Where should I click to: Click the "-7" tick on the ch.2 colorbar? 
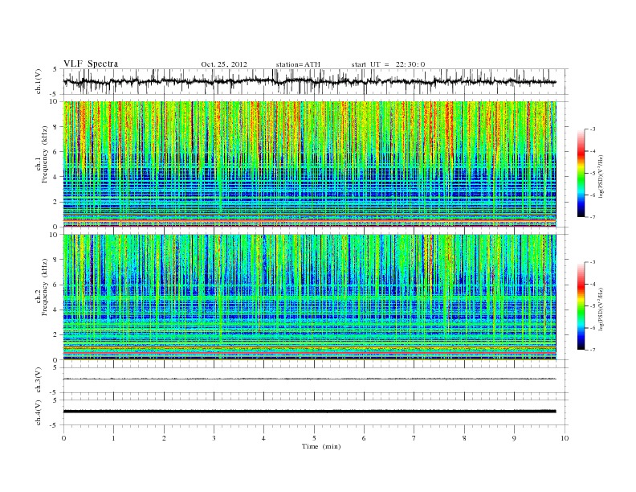click(593, 350)
